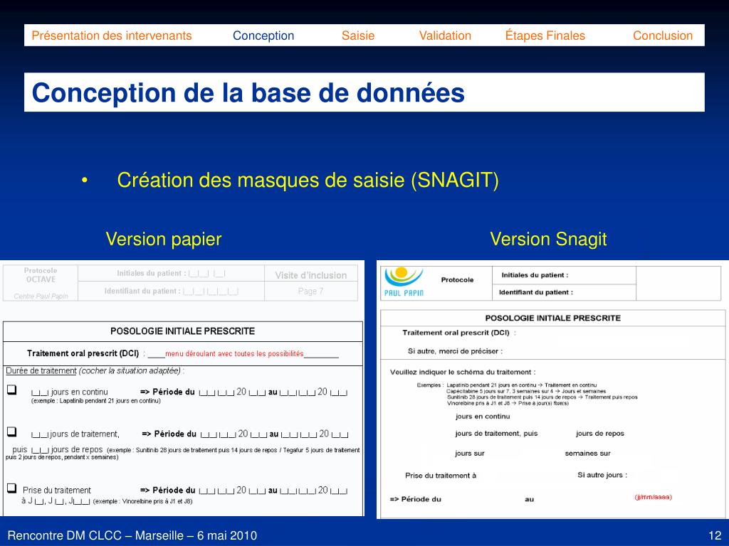Open the Validation section tab

coord(445,36)
